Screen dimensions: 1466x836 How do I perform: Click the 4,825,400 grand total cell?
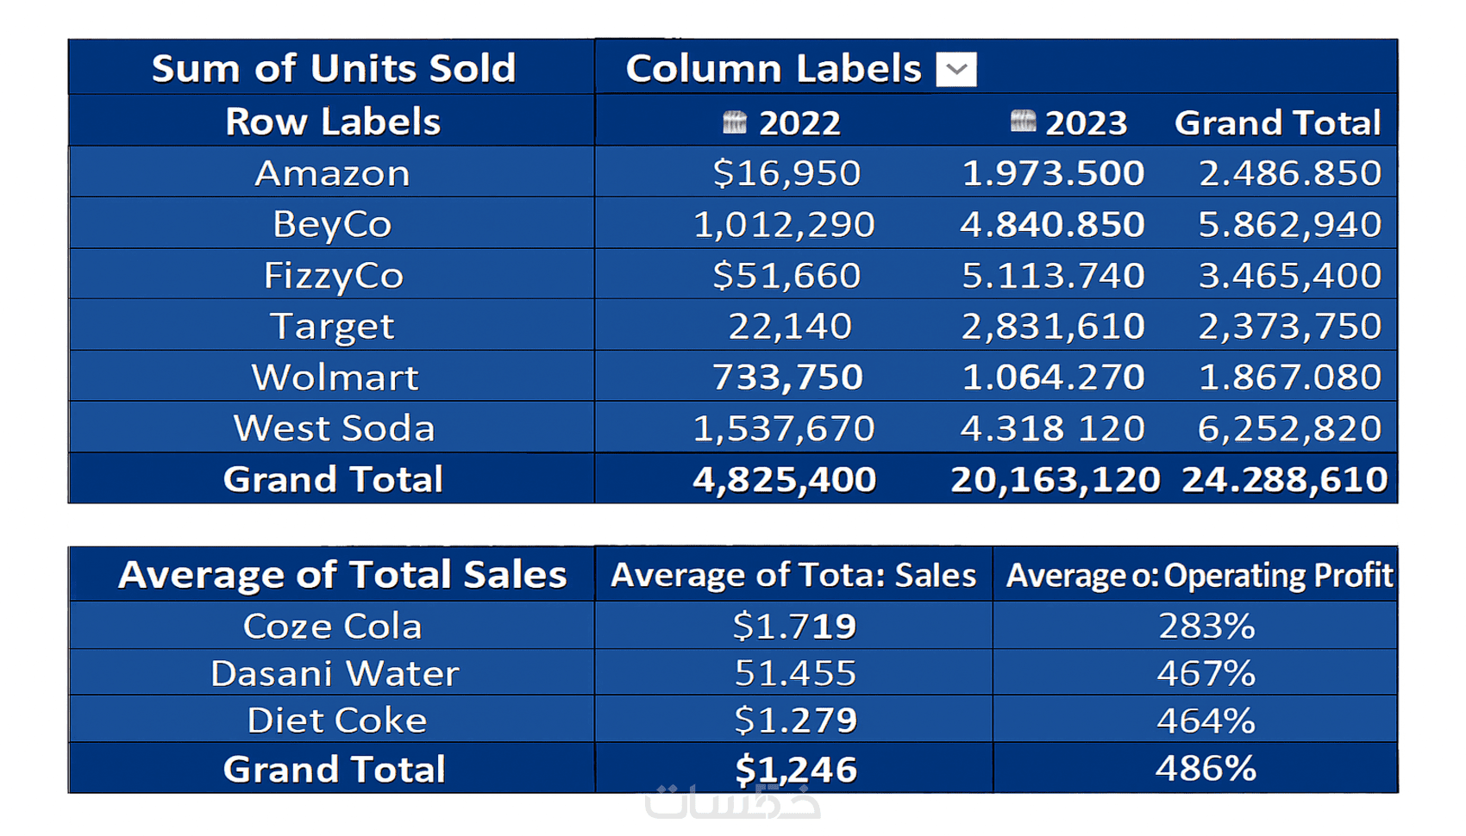[x=784, y=479]
